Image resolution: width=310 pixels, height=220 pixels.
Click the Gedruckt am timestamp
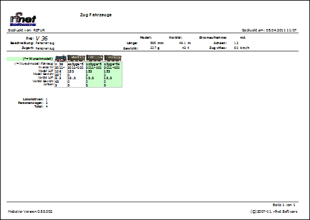269,30
